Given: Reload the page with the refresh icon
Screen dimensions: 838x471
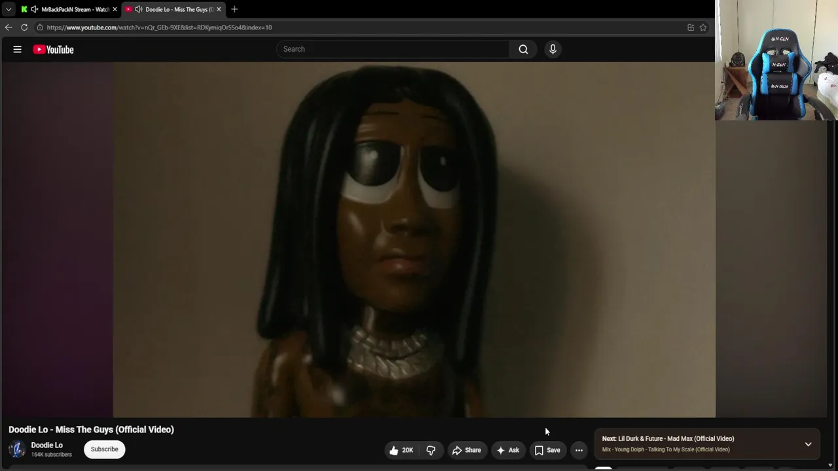Looking at the screenshot, I should coord(24,27).
